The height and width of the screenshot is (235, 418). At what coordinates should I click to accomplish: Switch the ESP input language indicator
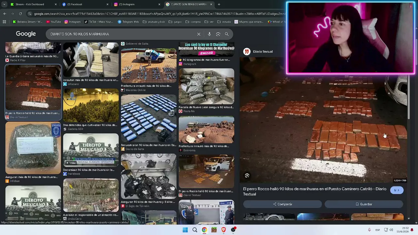click(x=378, y=230)
